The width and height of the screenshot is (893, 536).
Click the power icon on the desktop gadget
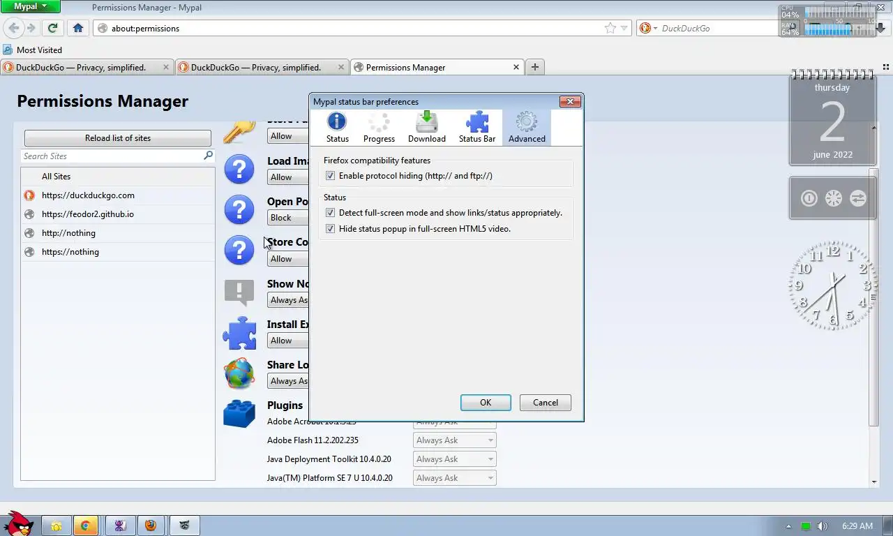tap(809, 198)
